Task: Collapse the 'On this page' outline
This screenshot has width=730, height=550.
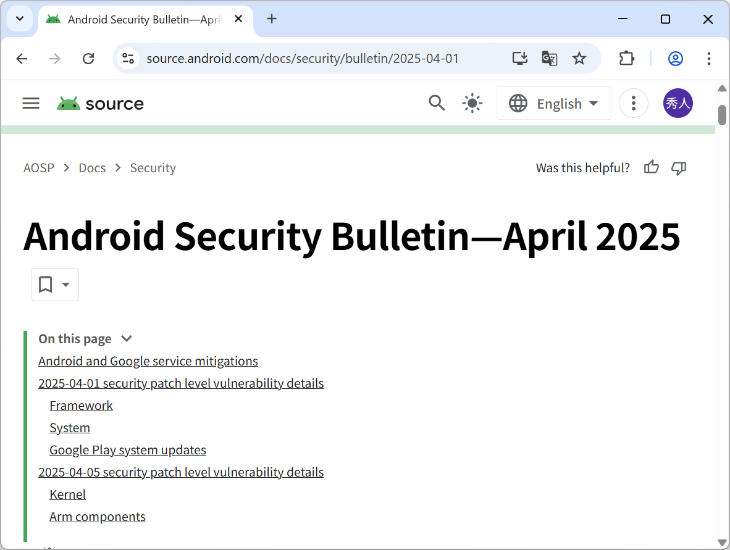Action: pyautogui.click(x=126, y=338)
